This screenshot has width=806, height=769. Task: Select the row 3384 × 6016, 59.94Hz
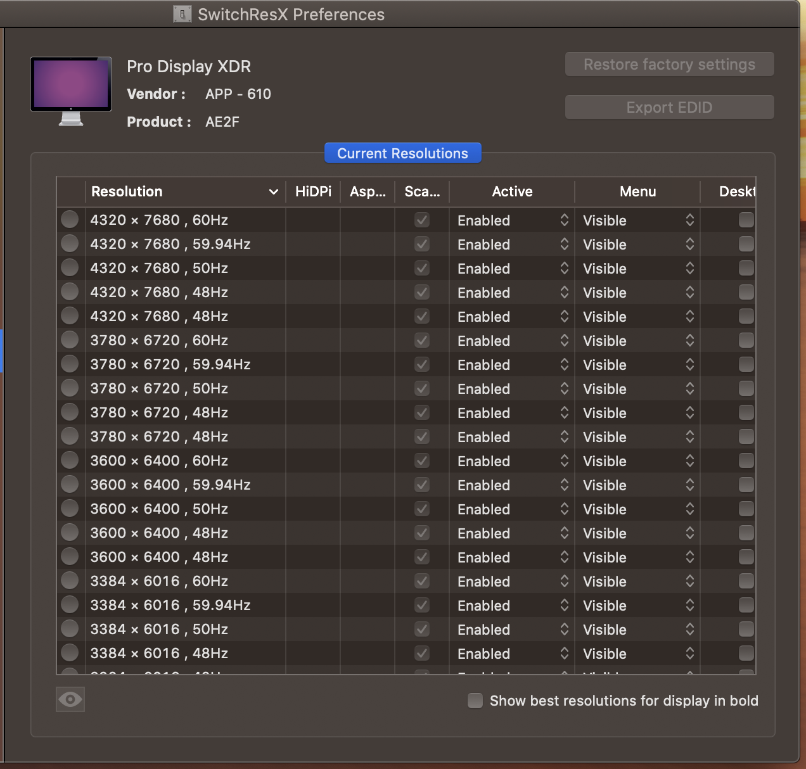[406, 605]
